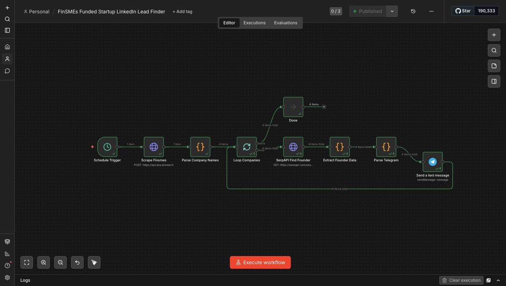Toggle the right side panel icon
This screenshot has height=286, width=506.
494,81
